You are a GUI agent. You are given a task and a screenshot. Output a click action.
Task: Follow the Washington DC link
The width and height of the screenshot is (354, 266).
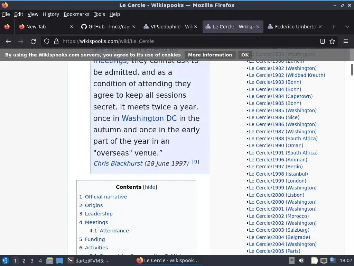[x=149, y=118]
